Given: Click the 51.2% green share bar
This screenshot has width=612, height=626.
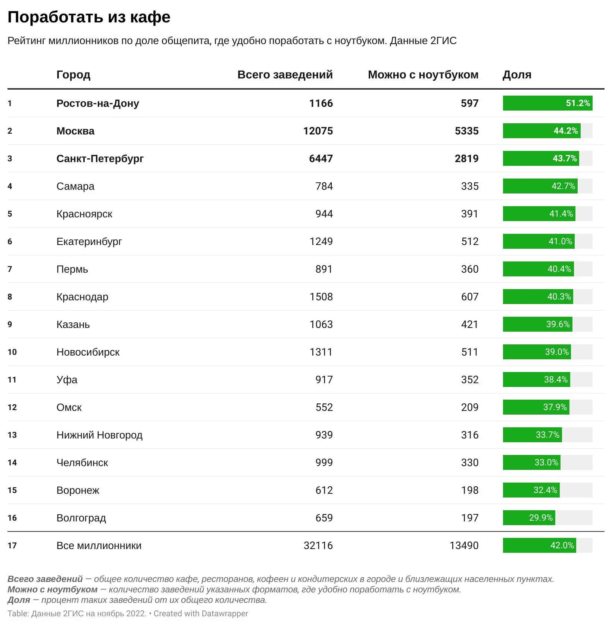Looking at the screenshot, I should pos(547,103).
